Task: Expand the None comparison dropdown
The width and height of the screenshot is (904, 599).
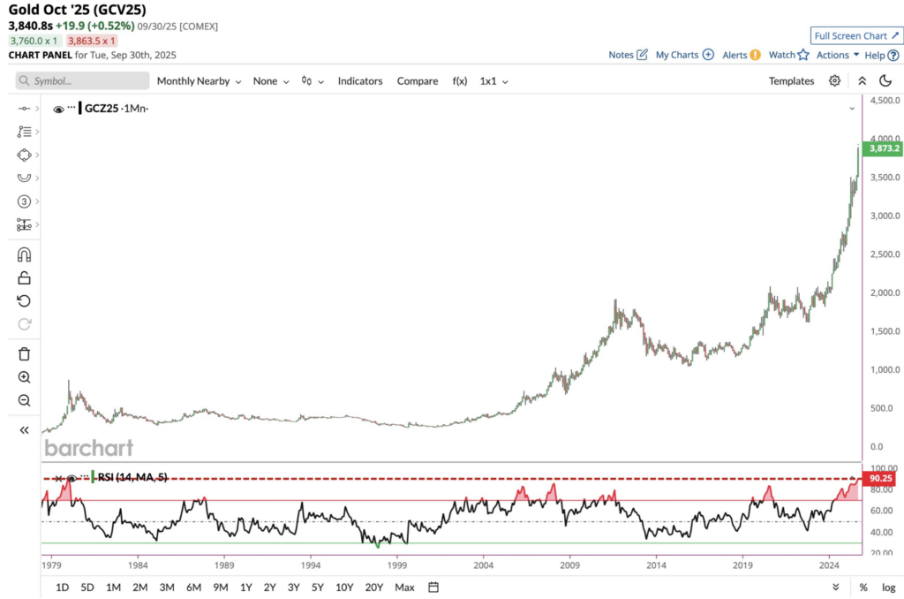Action: [265, 80]
